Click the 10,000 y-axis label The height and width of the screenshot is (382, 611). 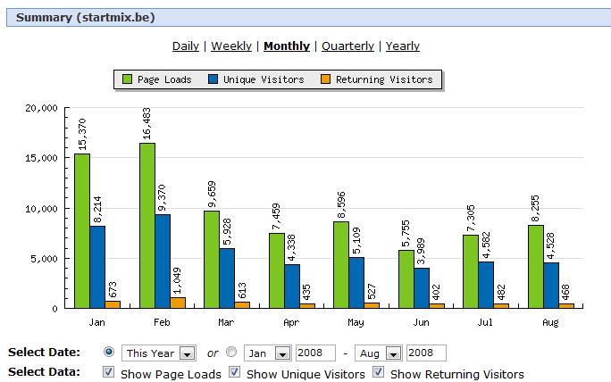coord(41,209)
